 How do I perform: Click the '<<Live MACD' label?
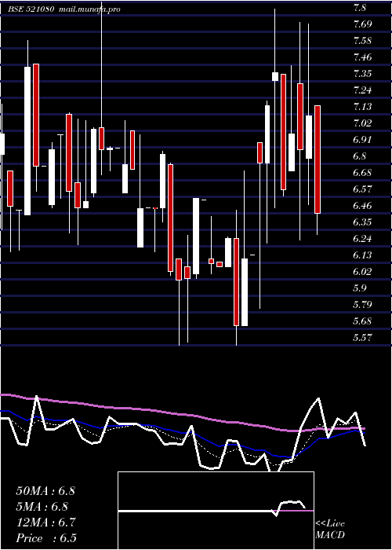pyautogui.click(x=330, y=529)
